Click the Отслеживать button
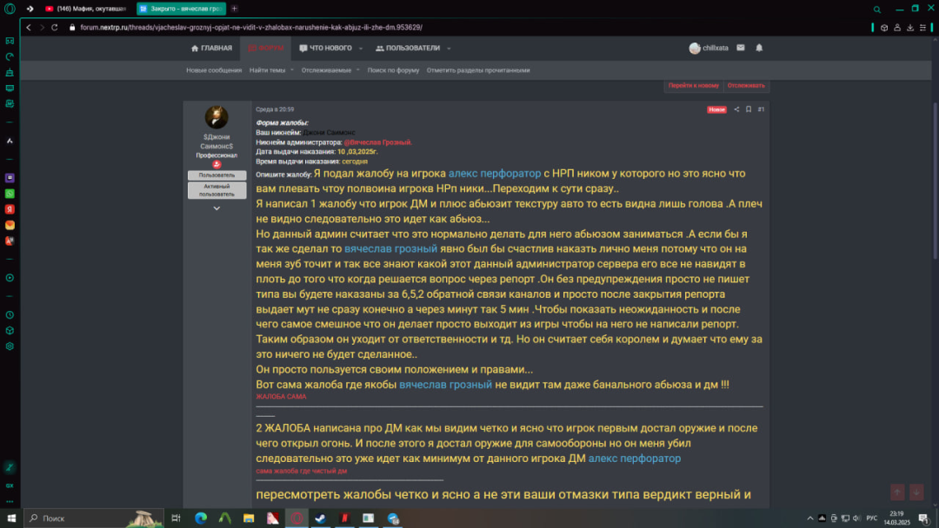This screenshot has height=528, width=939. tap(746, 85)
